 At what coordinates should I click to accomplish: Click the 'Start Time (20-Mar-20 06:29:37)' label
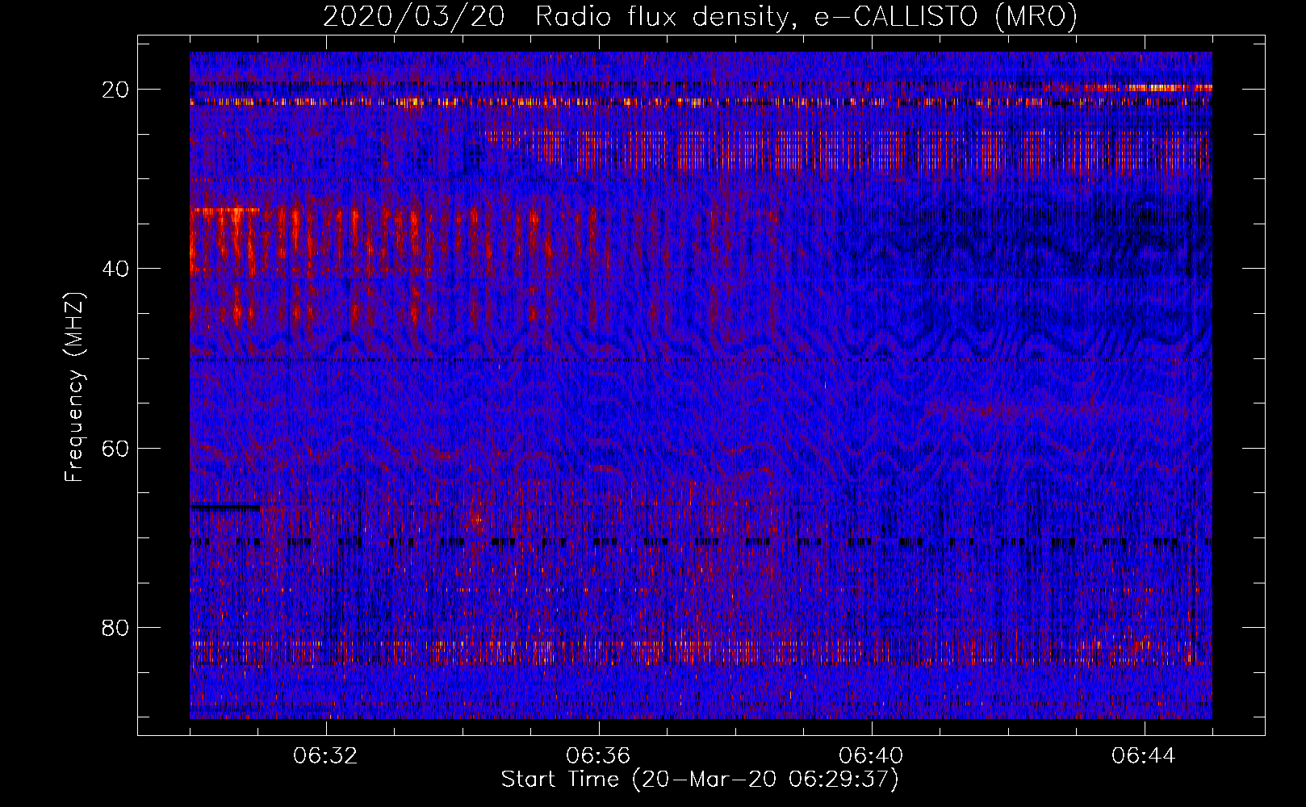click(700, 780)
